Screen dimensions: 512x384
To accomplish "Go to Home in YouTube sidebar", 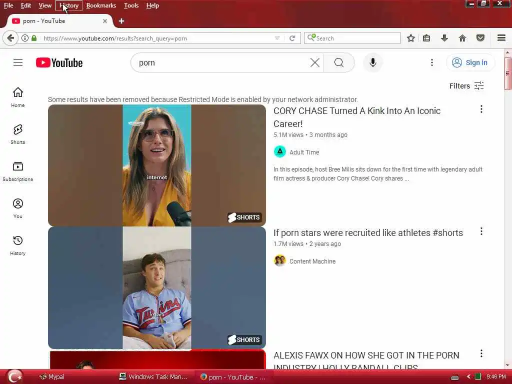I will 18,97.
